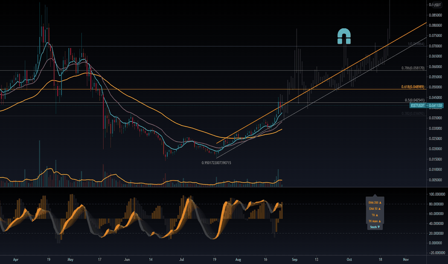The height and width of the screenshot is (264, 448).
Task: Click the -20.000000 stochastic axis value
Action: (436, 253)
